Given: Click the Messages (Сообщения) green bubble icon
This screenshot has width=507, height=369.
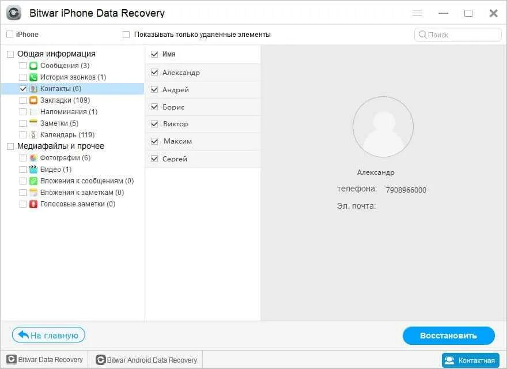Looking at the screenshot, I should click(33, 66).
